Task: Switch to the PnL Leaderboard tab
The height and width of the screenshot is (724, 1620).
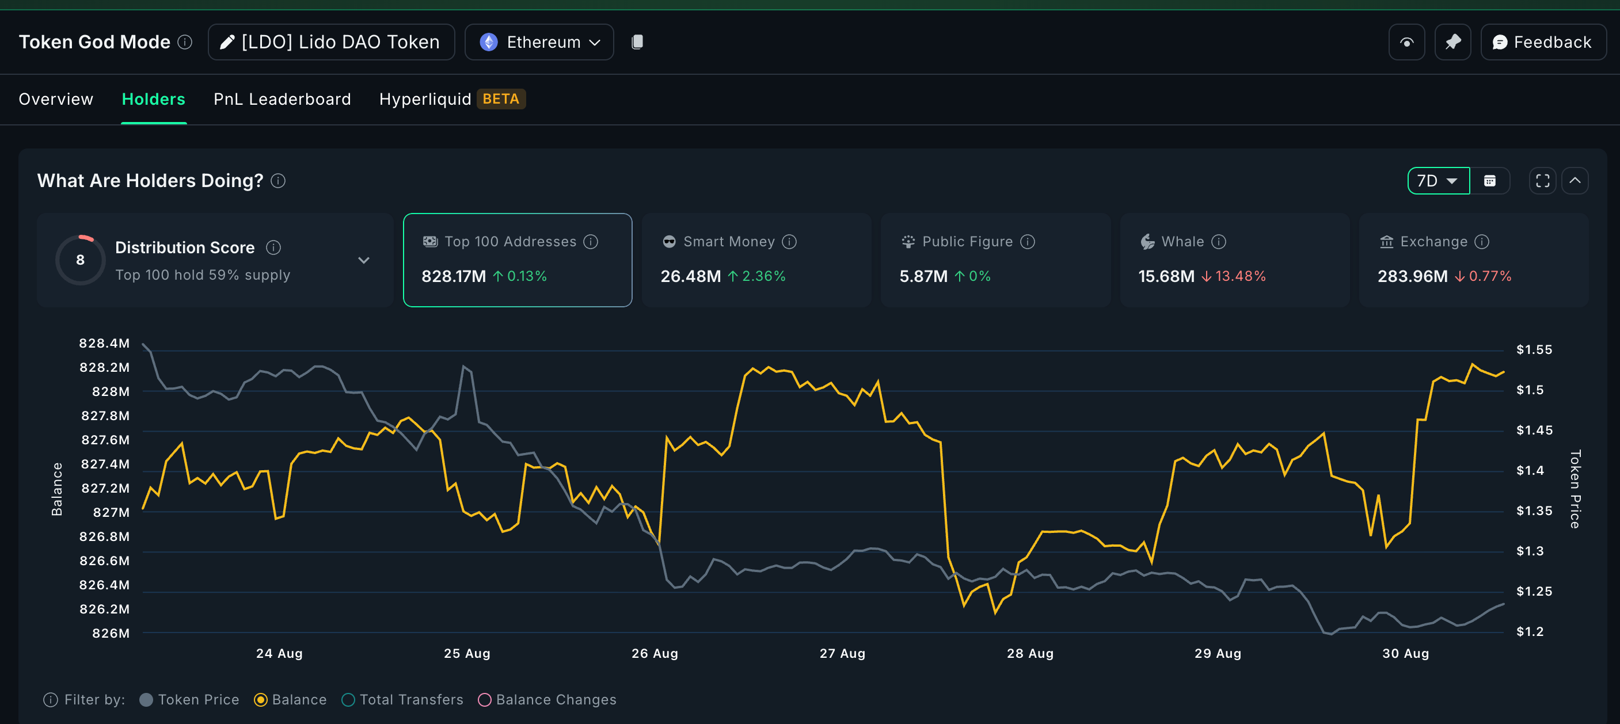Action: tap(282, 98)
